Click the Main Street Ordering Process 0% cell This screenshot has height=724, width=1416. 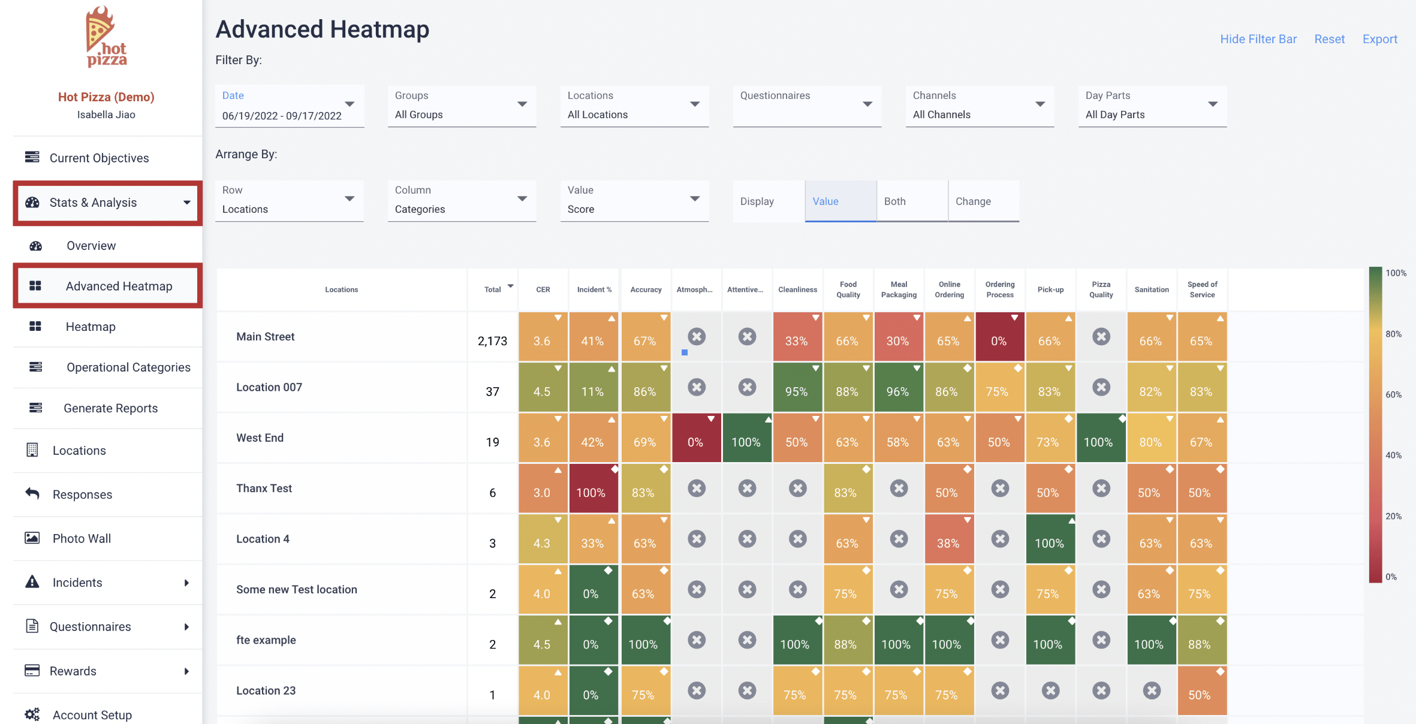pyautogui.click(x=1000, y=337)
